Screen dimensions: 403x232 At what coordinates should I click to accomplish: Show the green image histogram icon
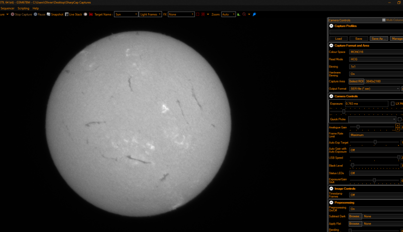[239, 15]
